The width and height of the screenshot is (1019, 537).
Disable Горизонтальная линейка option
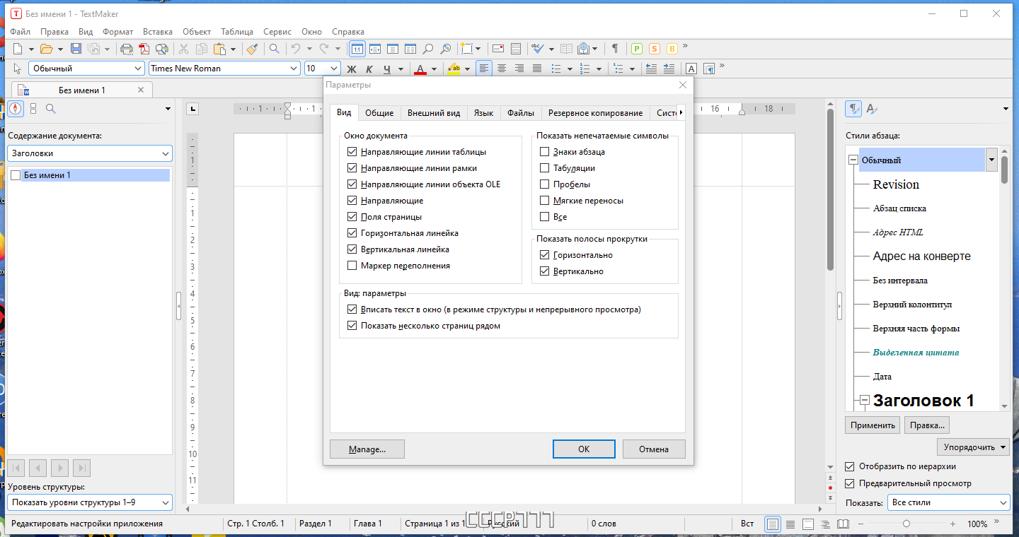352,233
